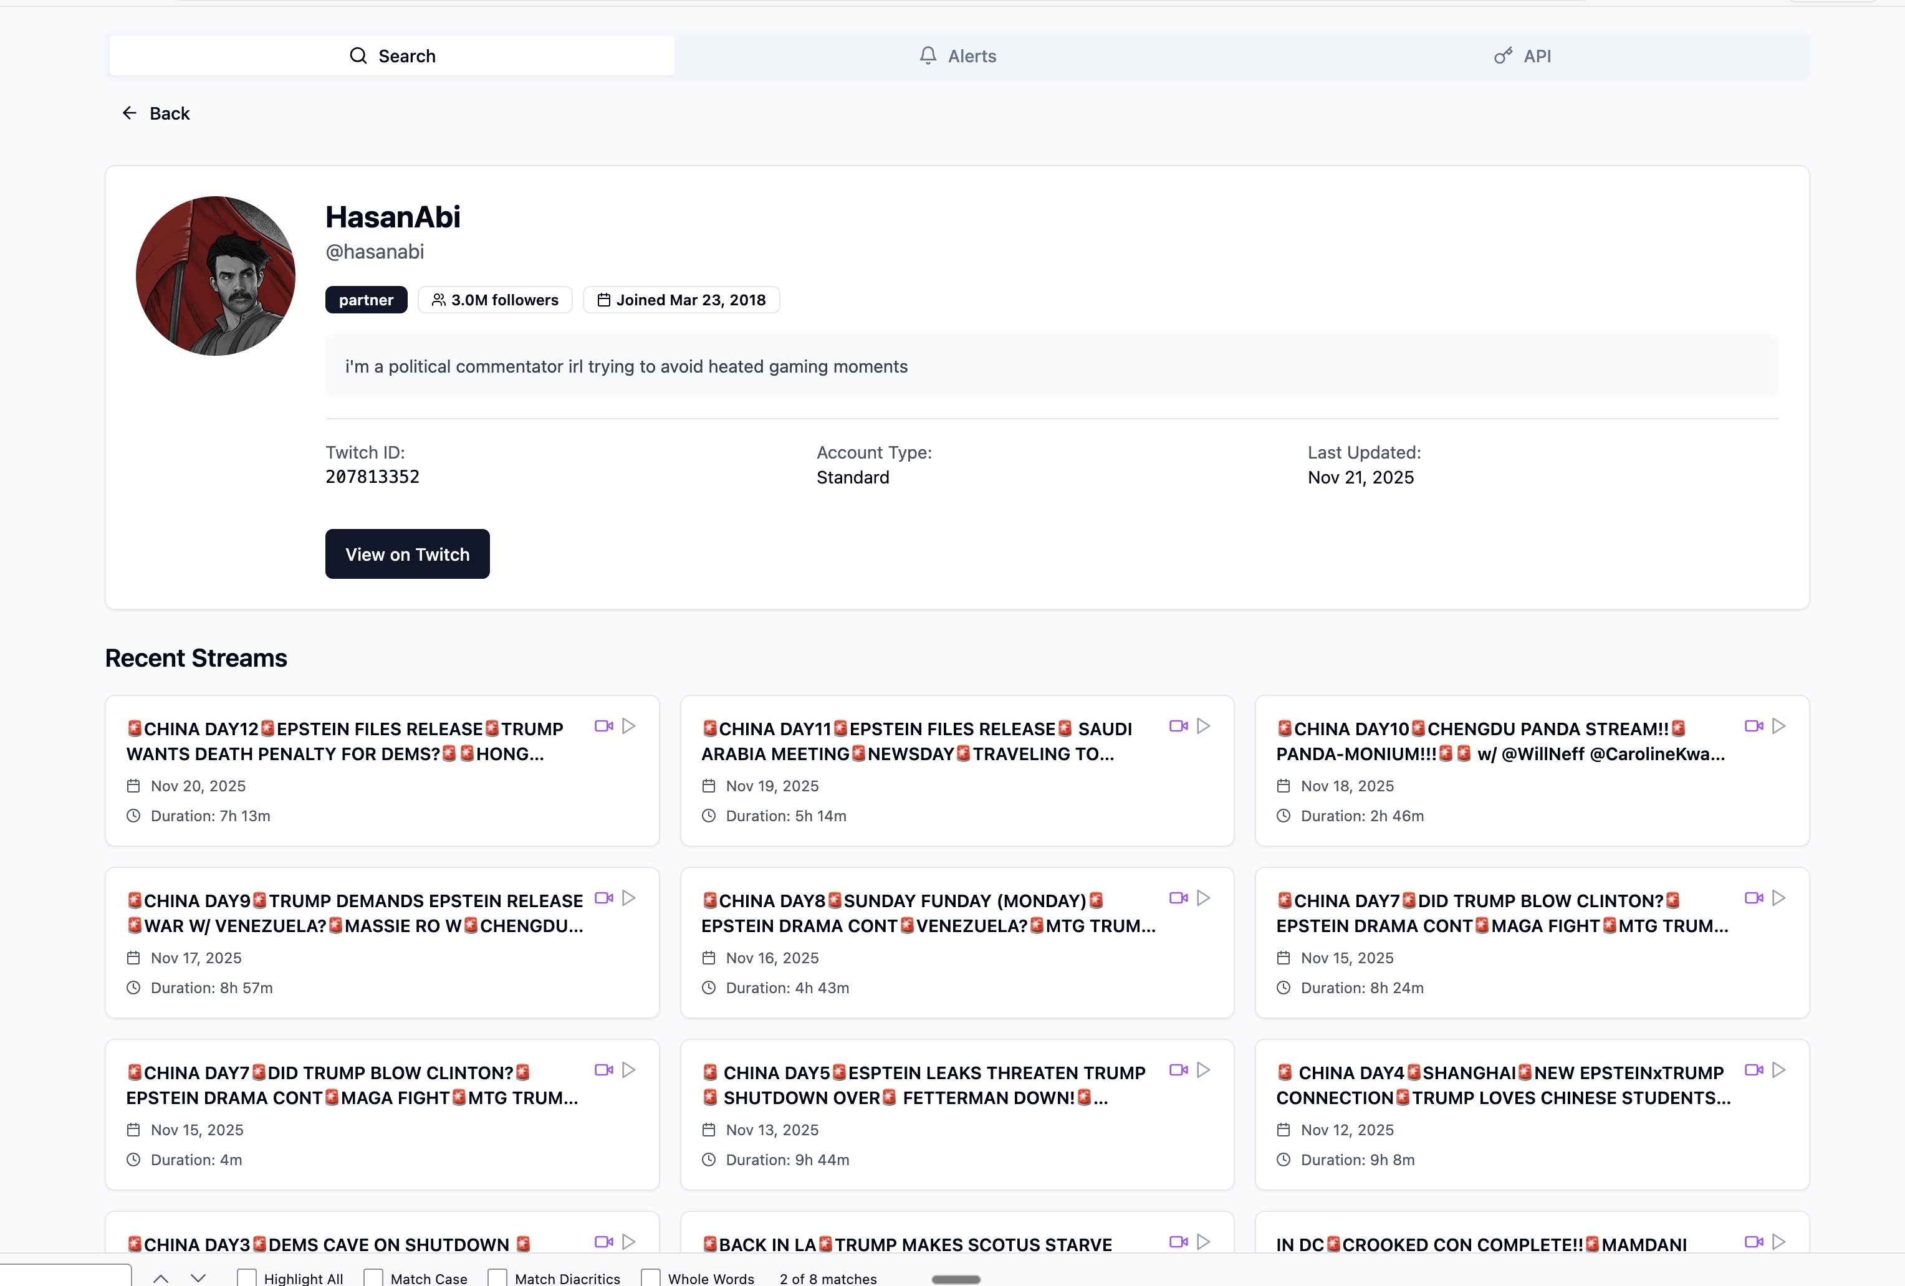Click the Nov 13, 2025 stream date
Screen dimensions: 1905x1286
tap(772, 1130)
